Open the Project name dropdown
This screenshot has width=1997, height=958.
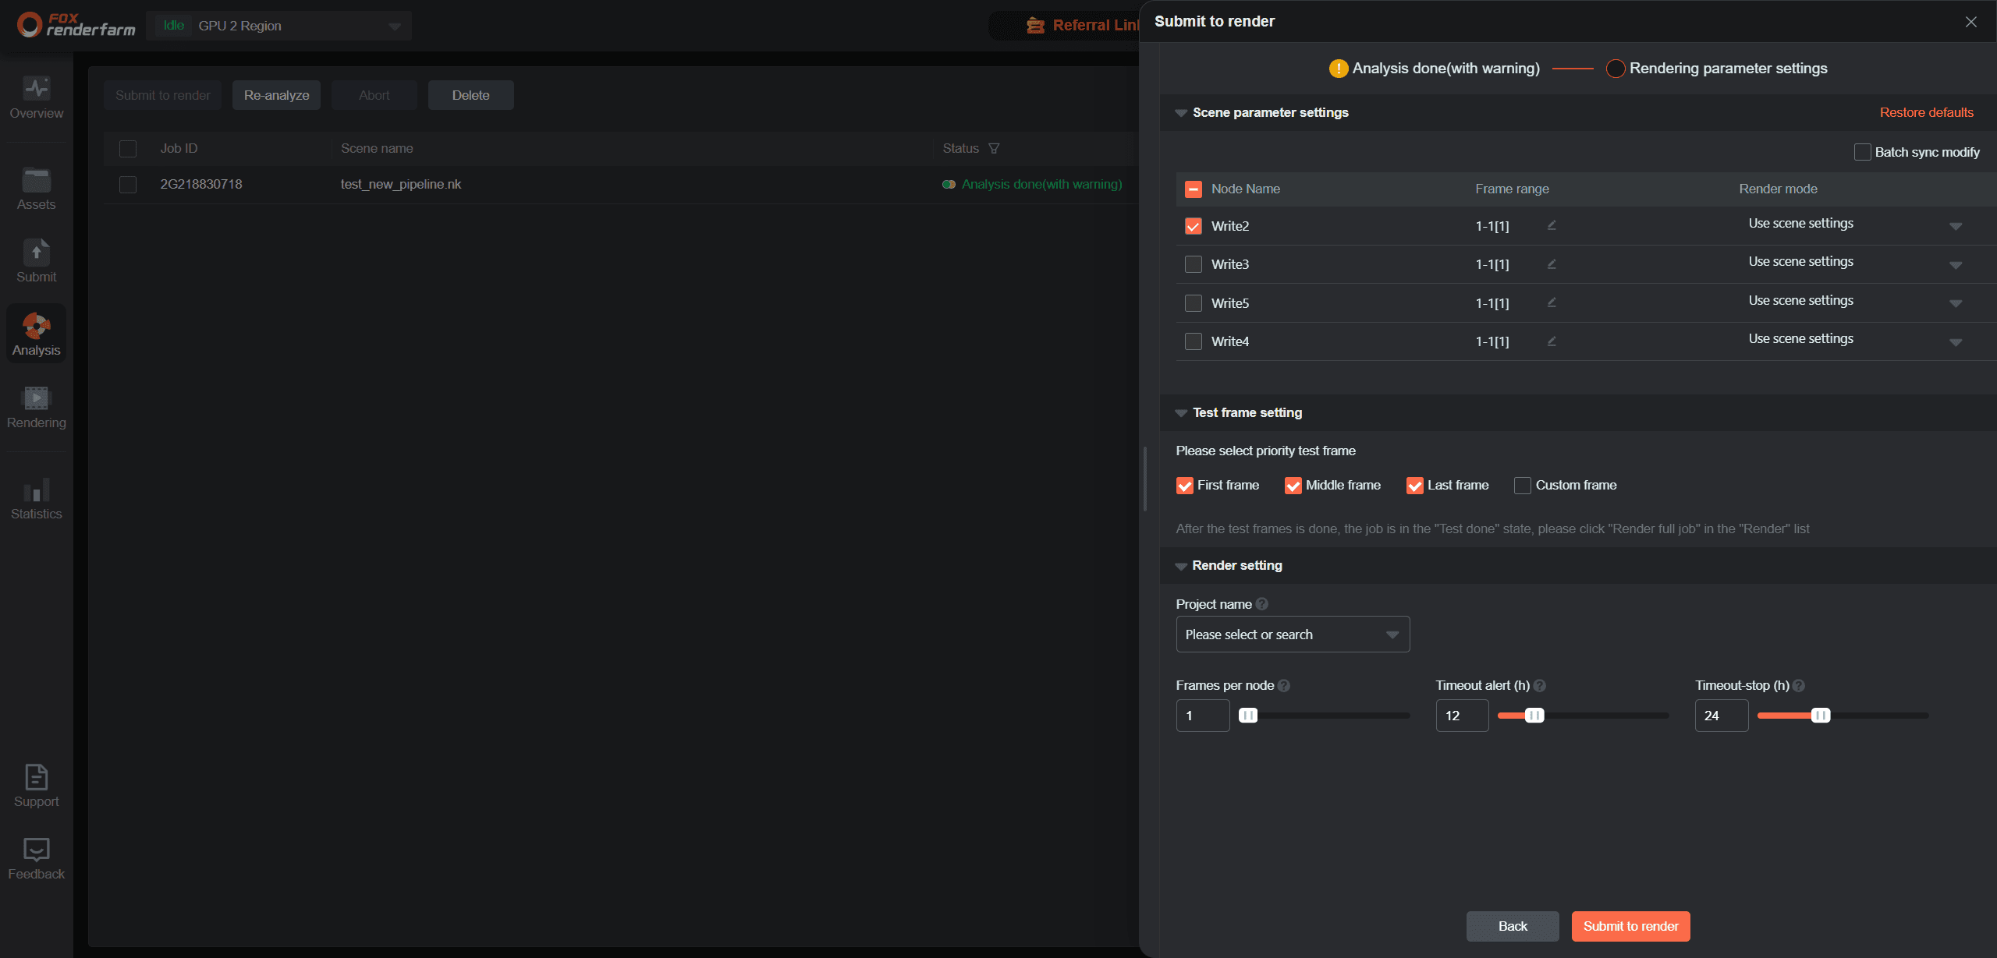(1292, 635)
